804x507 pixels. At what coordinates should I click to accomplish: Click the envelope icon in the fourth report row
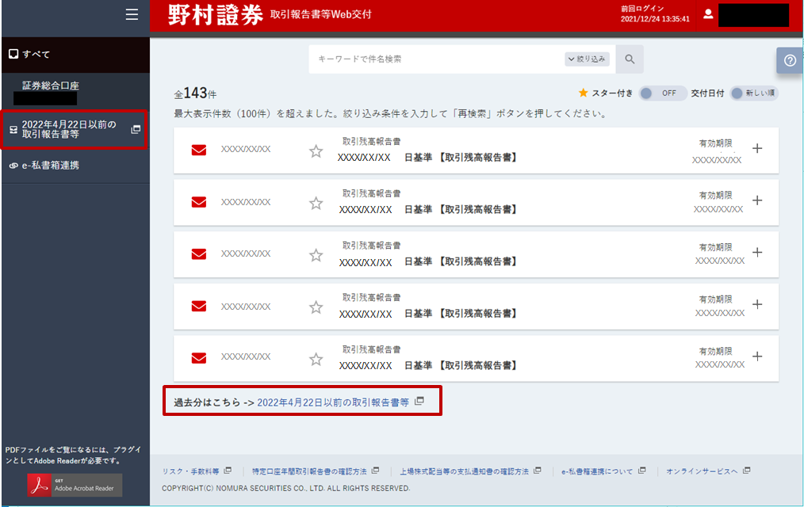tap(199, 307)
